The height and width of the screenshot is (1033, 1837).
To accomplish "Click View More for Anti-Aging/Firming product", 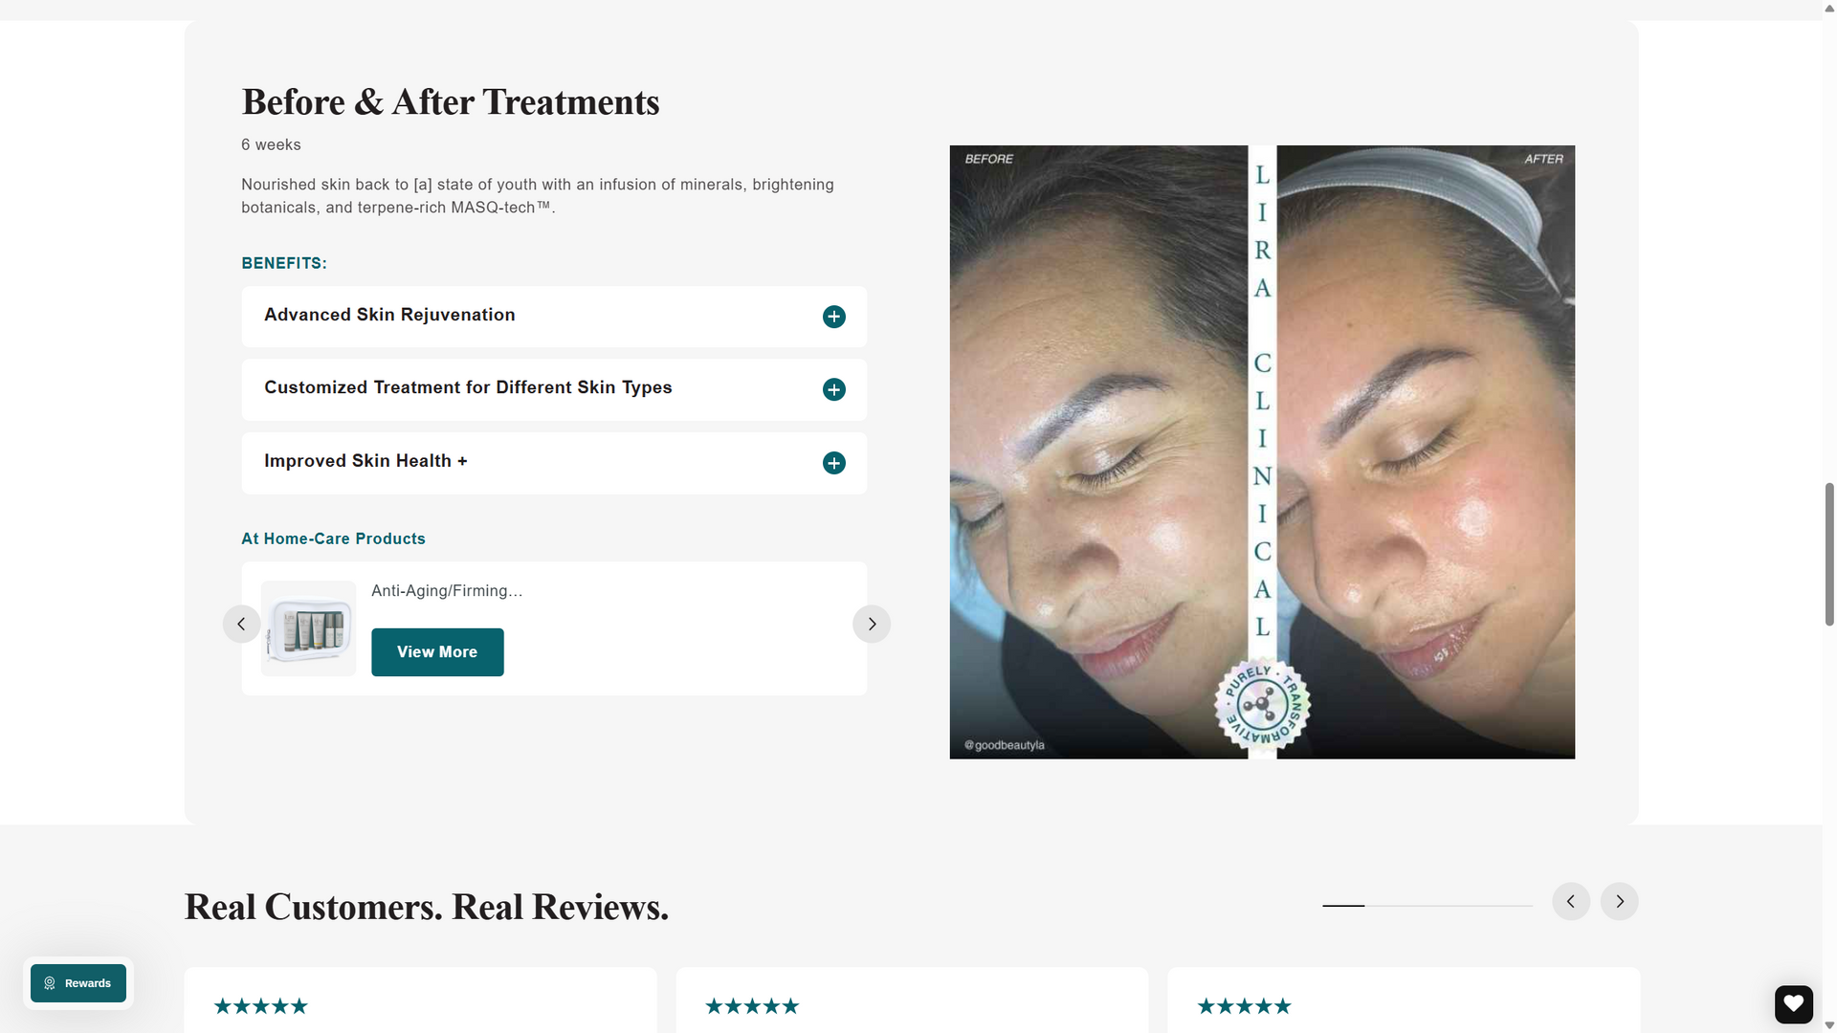I will [x=437, y=652].
